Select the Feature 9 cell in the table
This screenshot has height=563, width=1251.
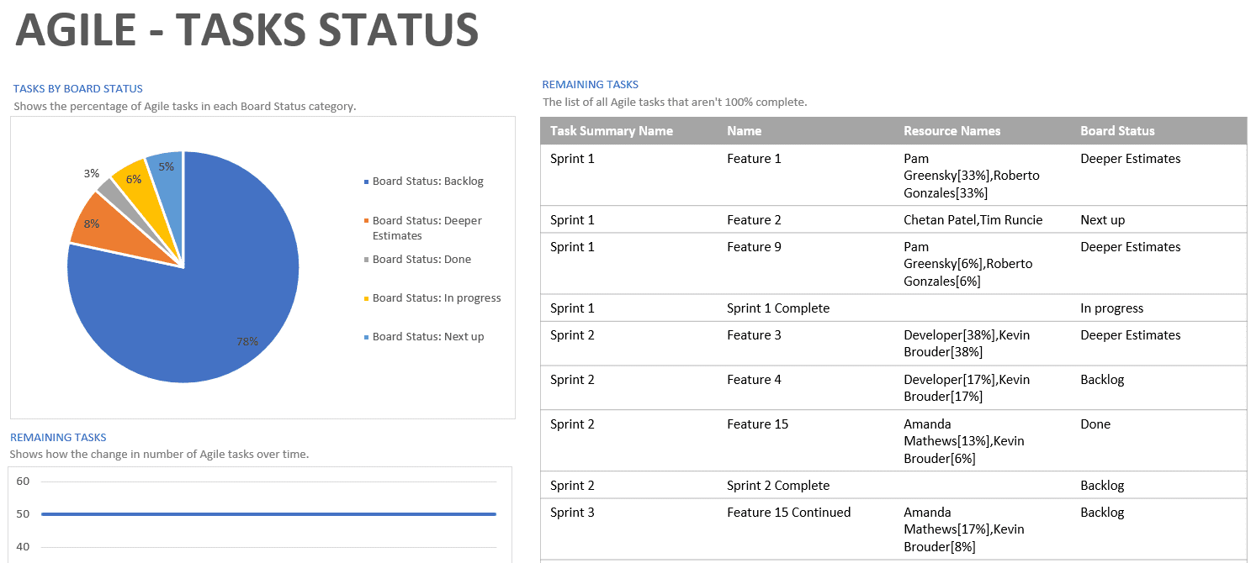tap(754, 246)
